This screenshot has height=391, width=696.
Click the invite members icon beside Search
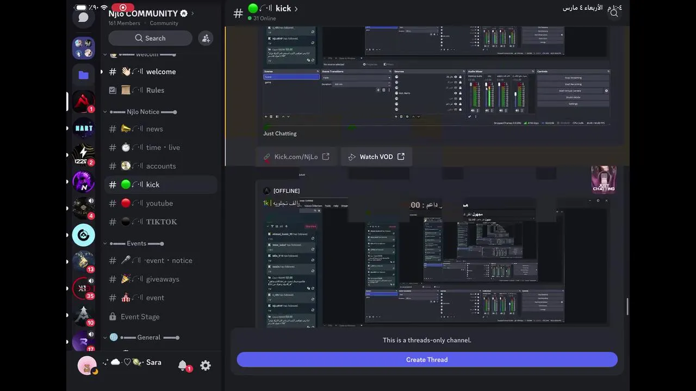pos(206,38)
